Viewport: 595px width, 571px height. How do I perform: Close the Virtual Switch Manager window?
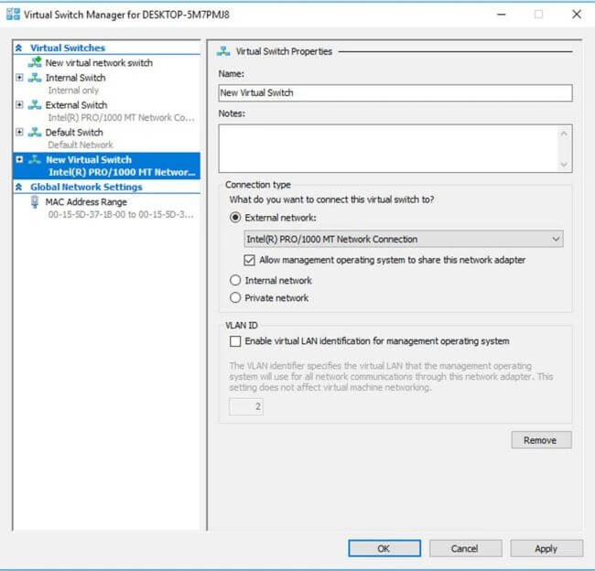pos(577,15)
